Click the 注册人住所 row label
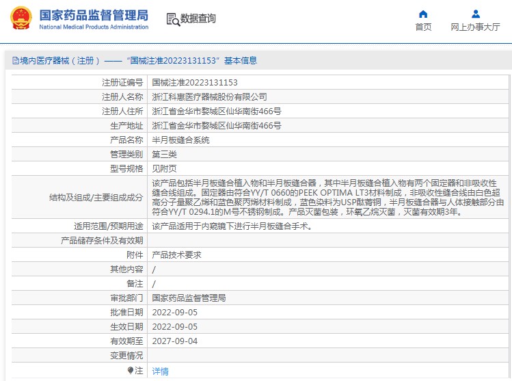Image resolution: width=512 pixels, height=381 pixels. click(122, 111)
